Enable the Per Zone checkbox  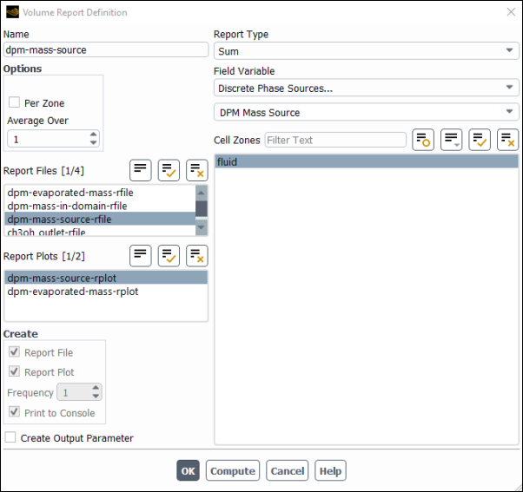15,102
